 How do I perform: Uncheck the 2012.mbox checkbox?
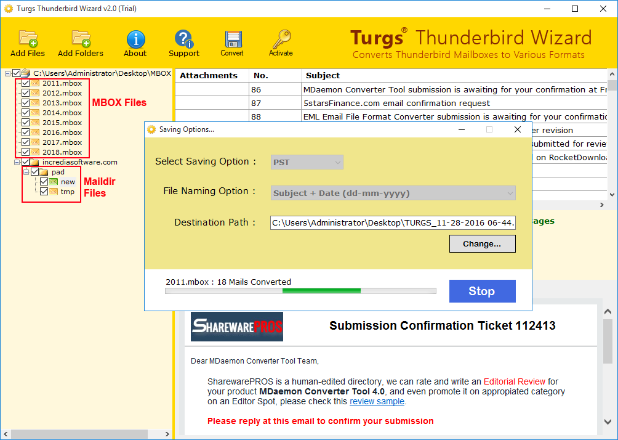[x=25, y=93]
